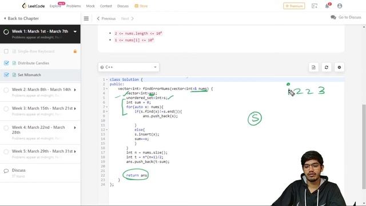
Task: Fold the else block at line 12
Action: coord(107,130)
